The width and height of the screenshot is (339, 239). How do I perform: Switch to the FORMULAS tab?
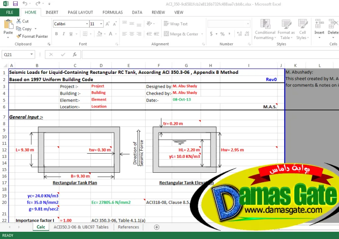pos(113,12)
